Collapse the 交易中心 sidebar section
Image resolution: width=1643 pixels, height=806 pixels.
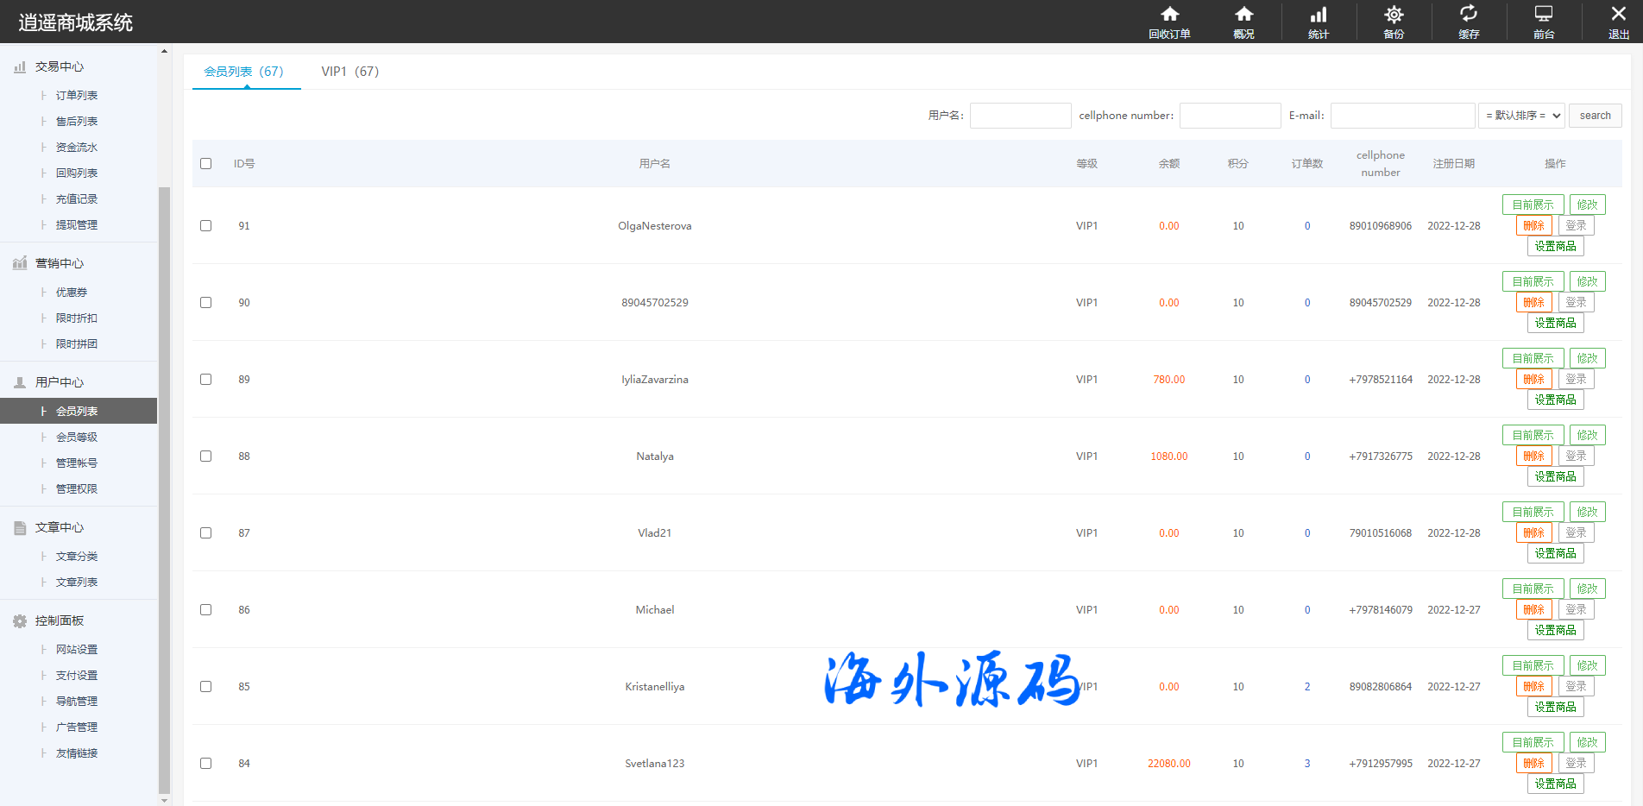pos(59,67)
